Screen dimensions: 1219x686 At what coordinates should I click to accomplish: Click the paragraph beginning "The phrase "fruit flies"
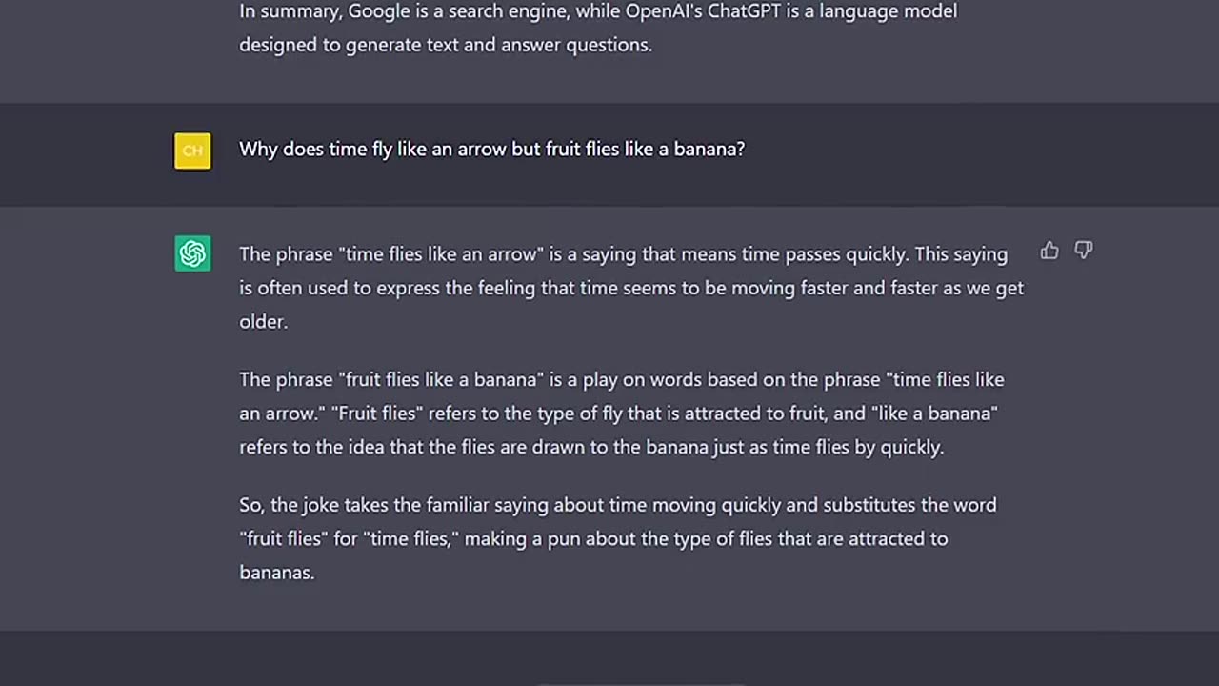click(622, 414)
